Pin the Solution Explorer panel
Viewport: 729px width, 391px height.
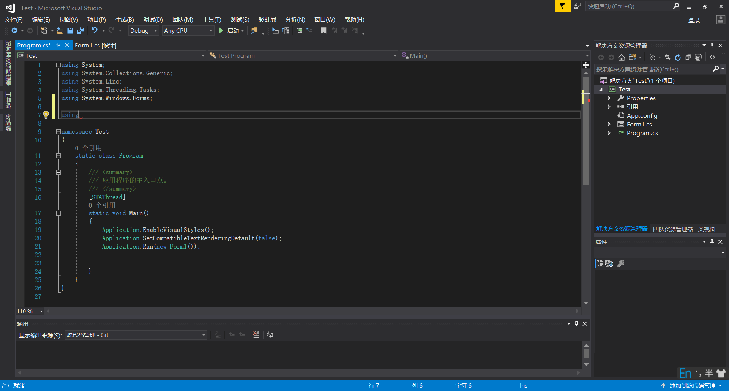click(712, 45)
